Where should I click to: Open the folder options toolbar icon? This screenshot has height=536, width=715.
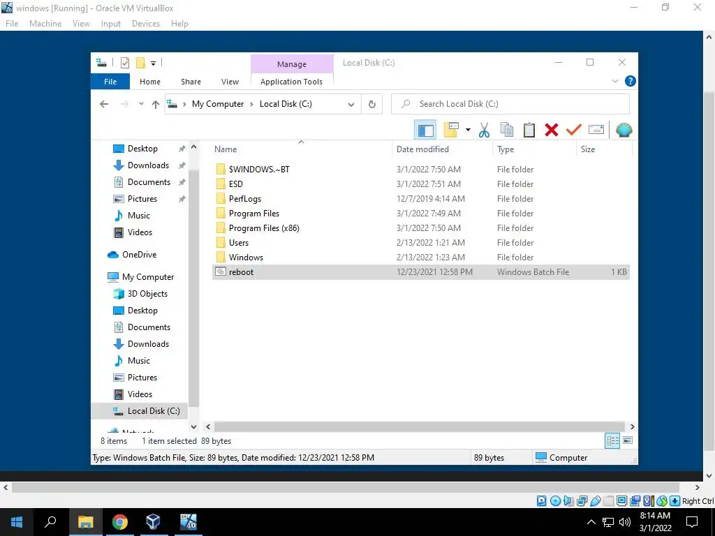(x=451, y=130)
